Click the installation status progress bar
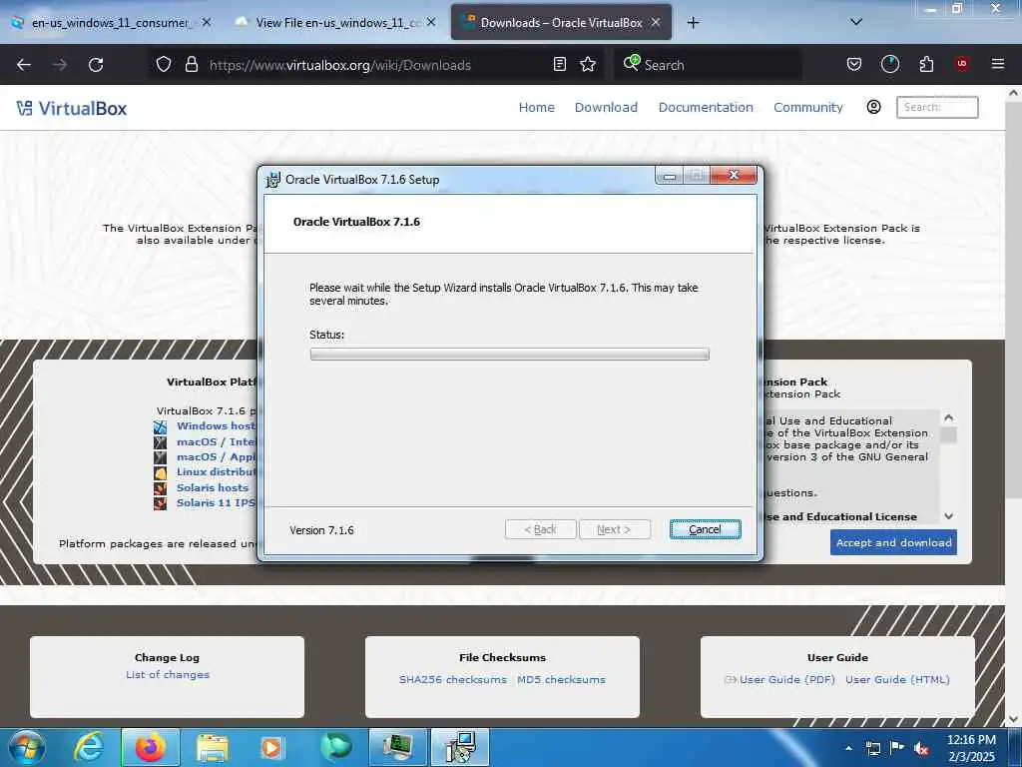This screenshot has height=767, width=1022. click(x=510, y=355)
